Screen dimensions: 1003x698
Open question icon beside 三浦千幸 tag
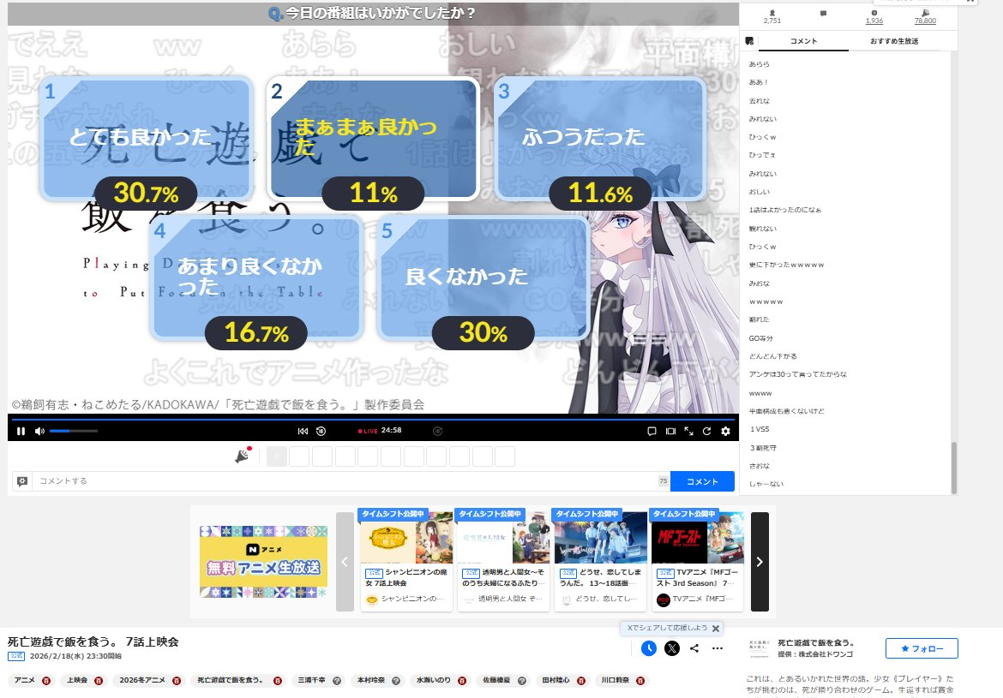(x=336, y=681)
